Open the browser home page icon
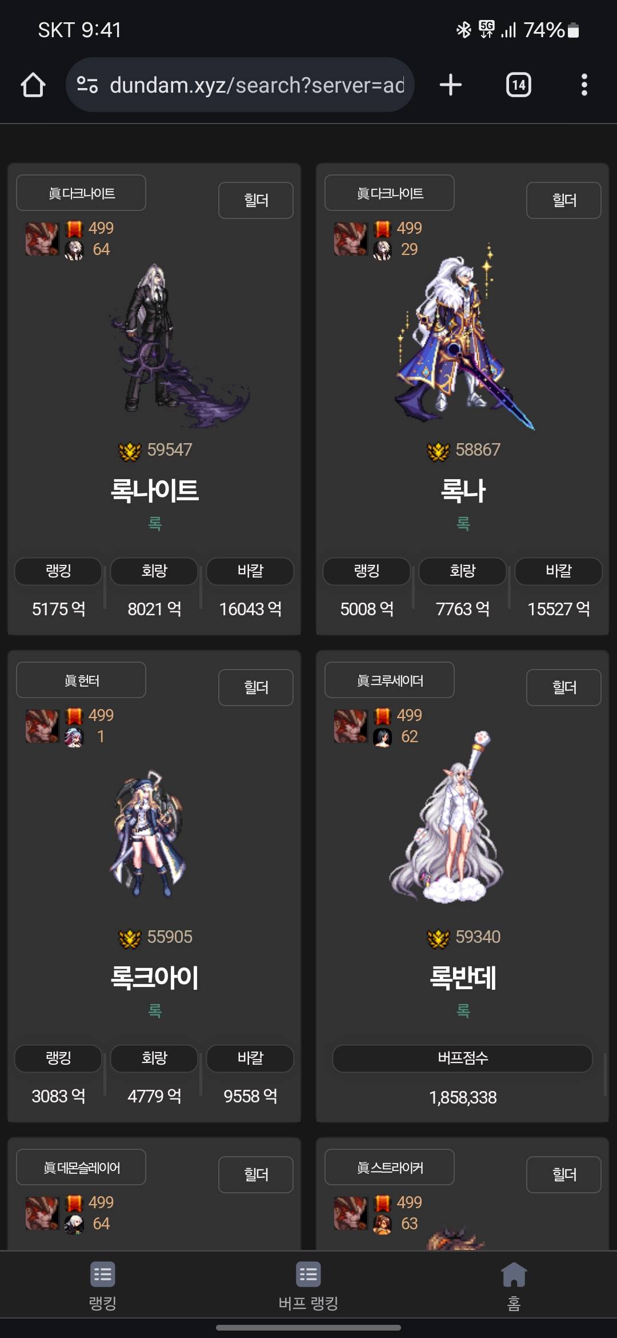 coord(33,85)
